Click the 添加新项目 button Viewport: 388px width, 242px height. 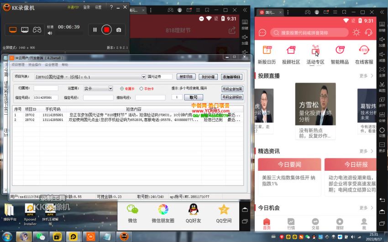pyautogui.click(x=231, y=77)
